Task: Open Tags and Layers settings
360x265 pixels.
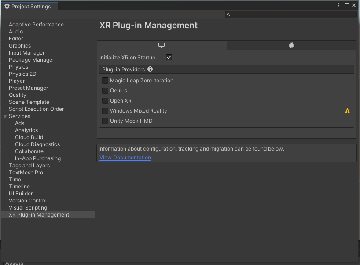Action: coord(29,166)
